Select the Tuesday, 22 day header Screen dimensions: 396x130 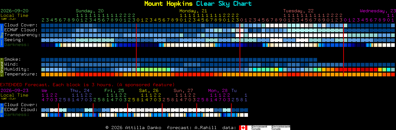pos(298,11)
